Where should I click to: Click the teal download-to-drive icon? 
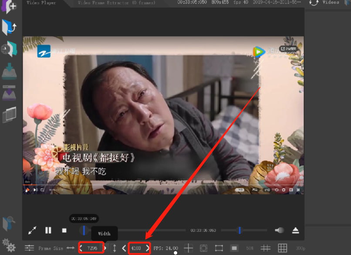point(9,71)
